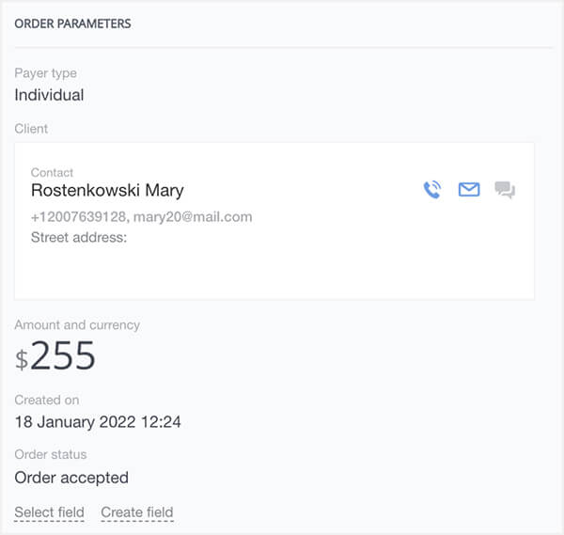Send email via the envelope icon
Screen dimensions: 564x535
[x=468, y=190]
